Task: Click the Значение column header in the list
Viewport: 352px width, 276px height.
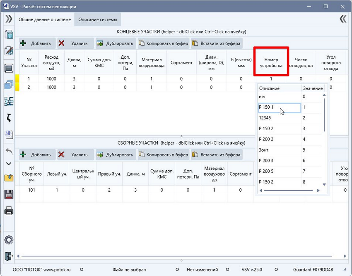Action: [313, 88]
